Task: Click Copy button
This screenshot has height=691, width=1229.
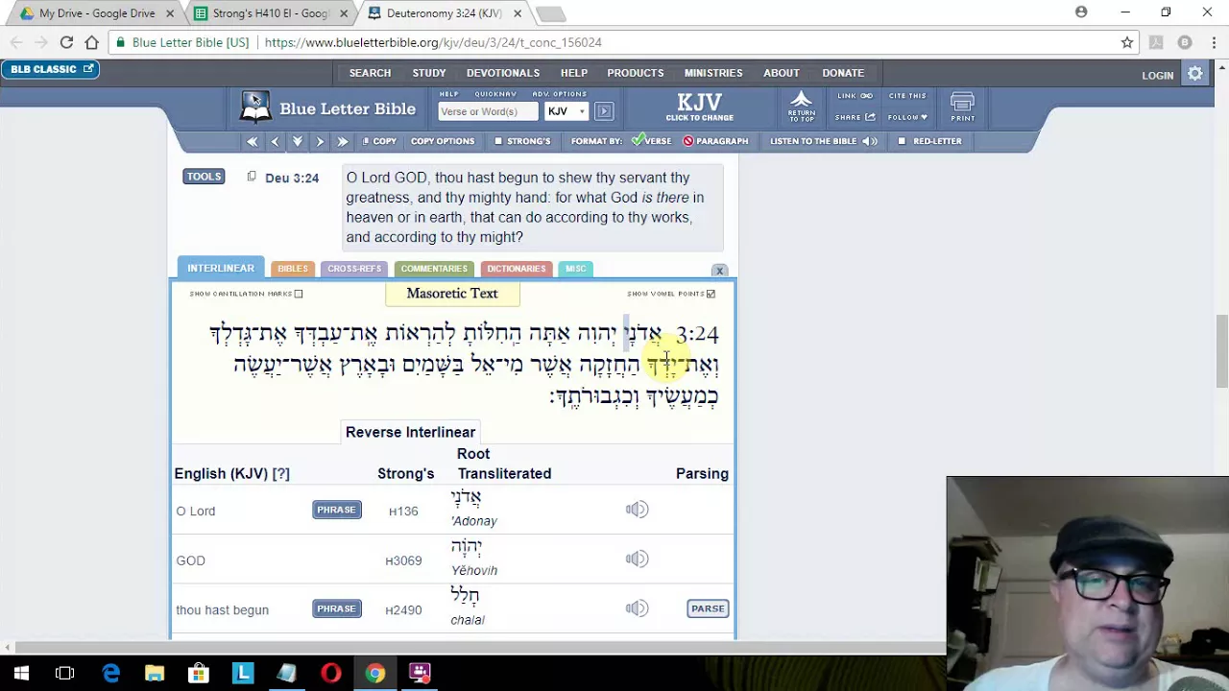Action: coord(379,141)
